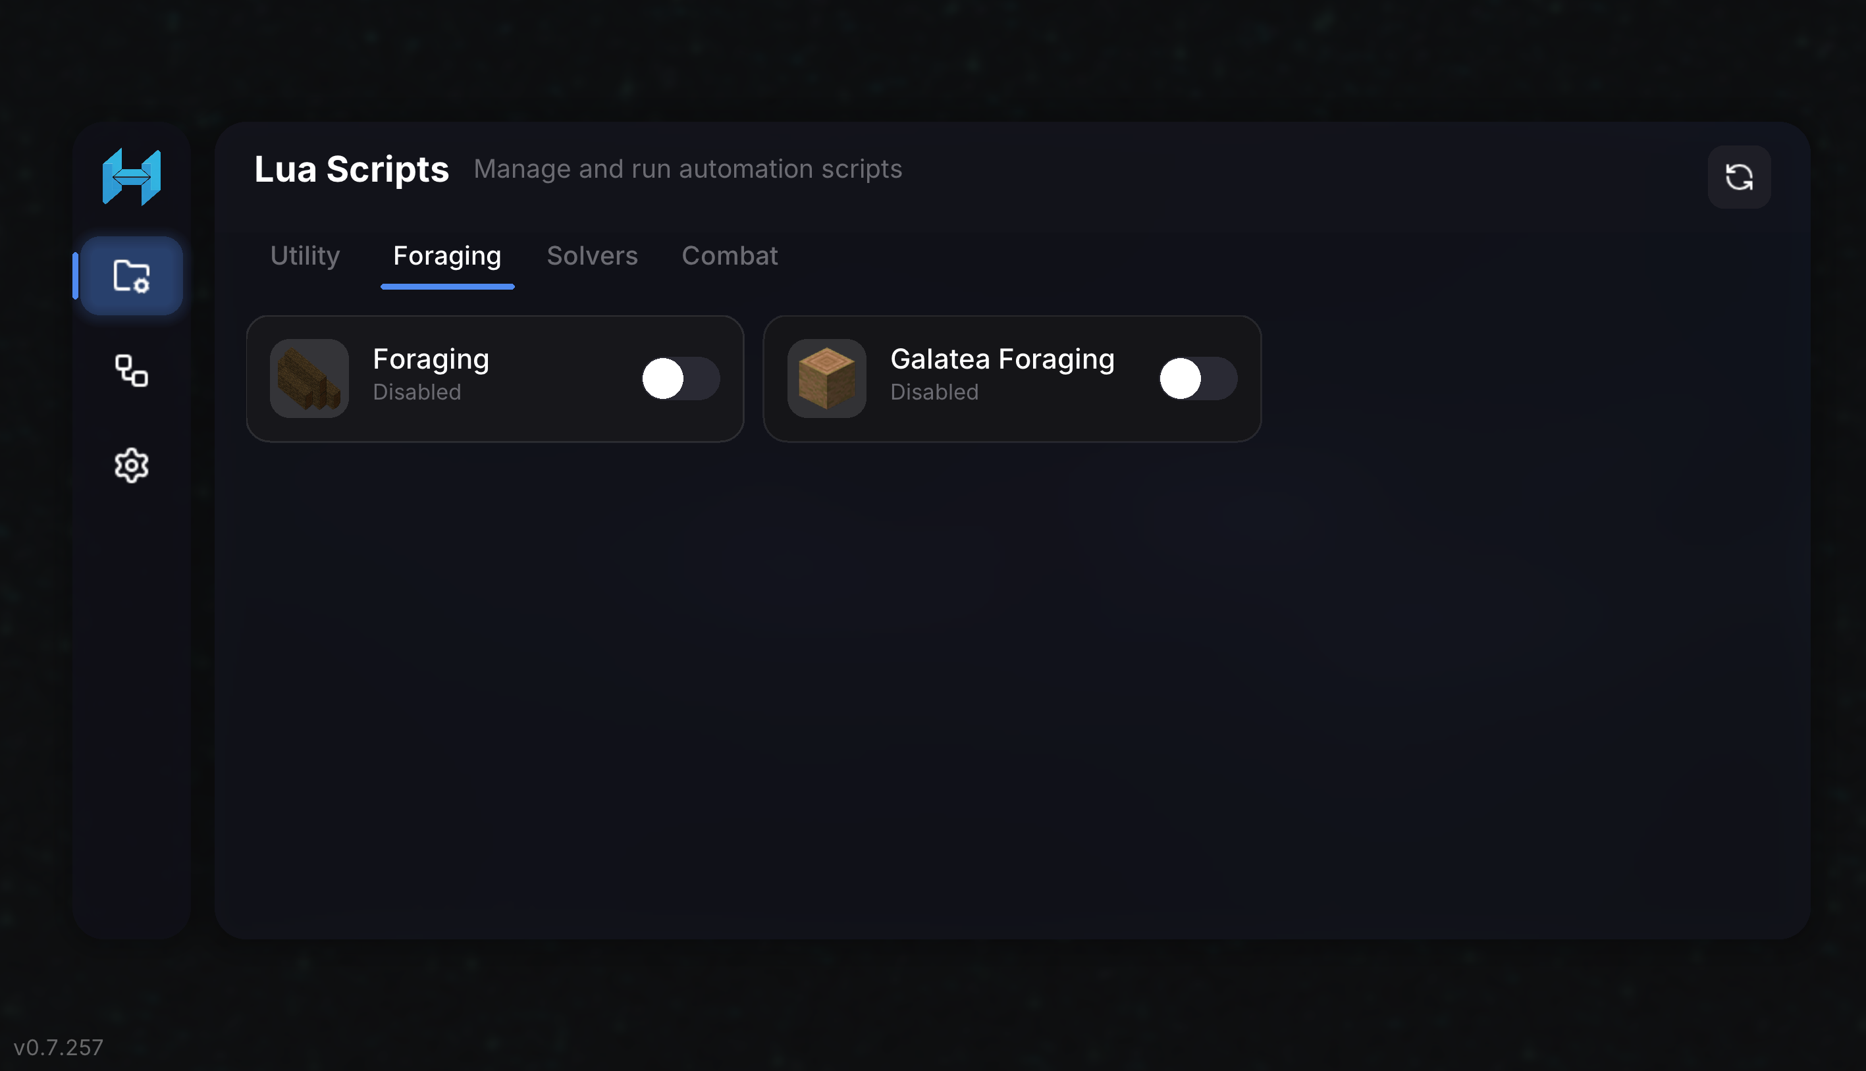Image resolution: width=1866 pixels, height=1071 pixels.
Task: Click the Disabled label under Foraging
Action: 417,392
